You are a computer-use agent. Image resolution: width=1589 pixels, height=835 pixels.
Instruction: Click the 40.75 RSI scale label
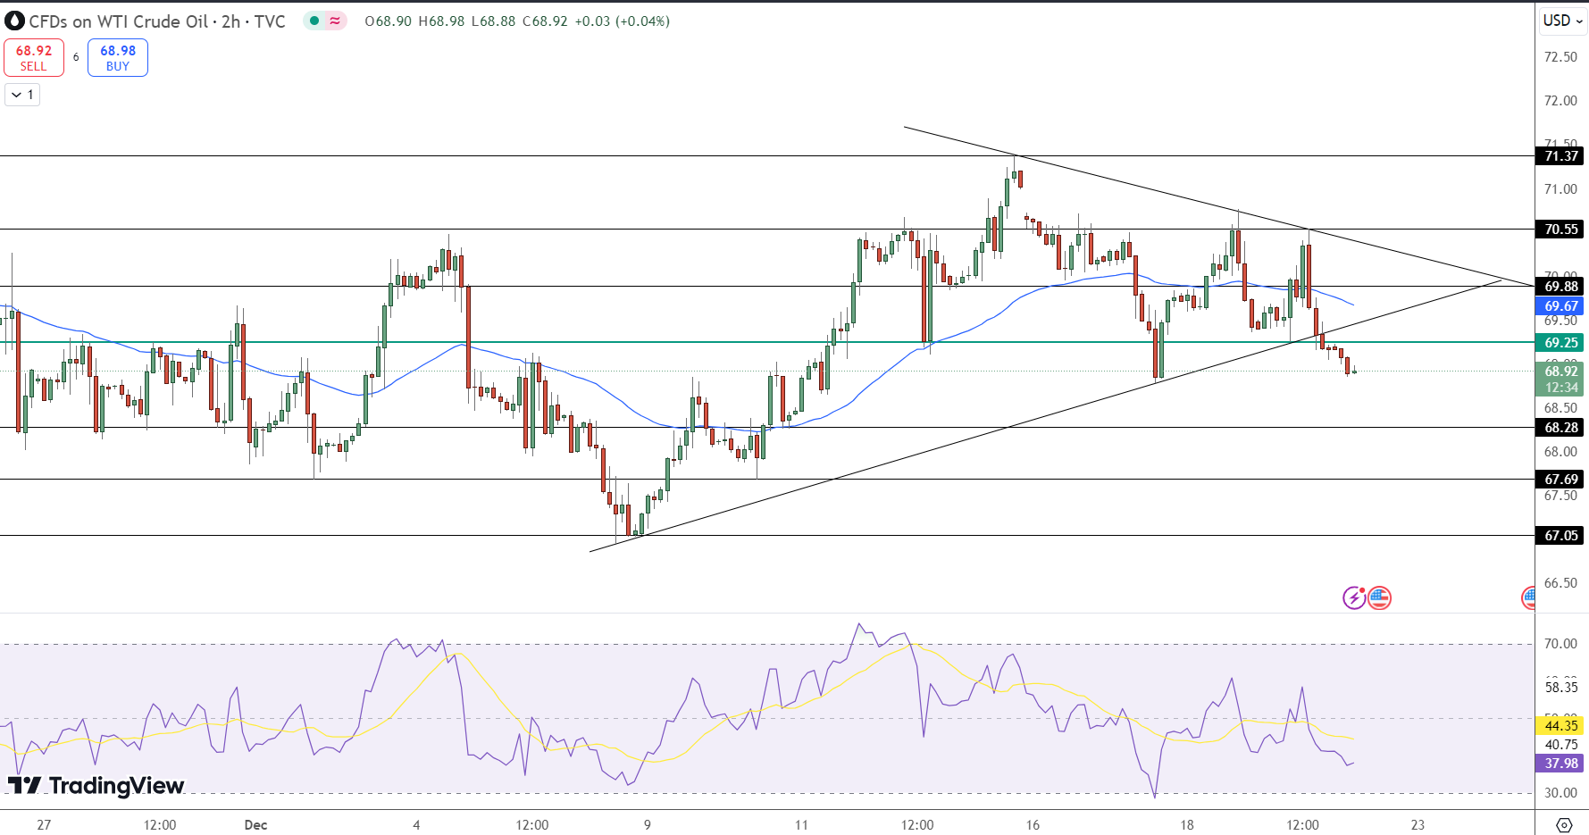tap(1560, 745)
